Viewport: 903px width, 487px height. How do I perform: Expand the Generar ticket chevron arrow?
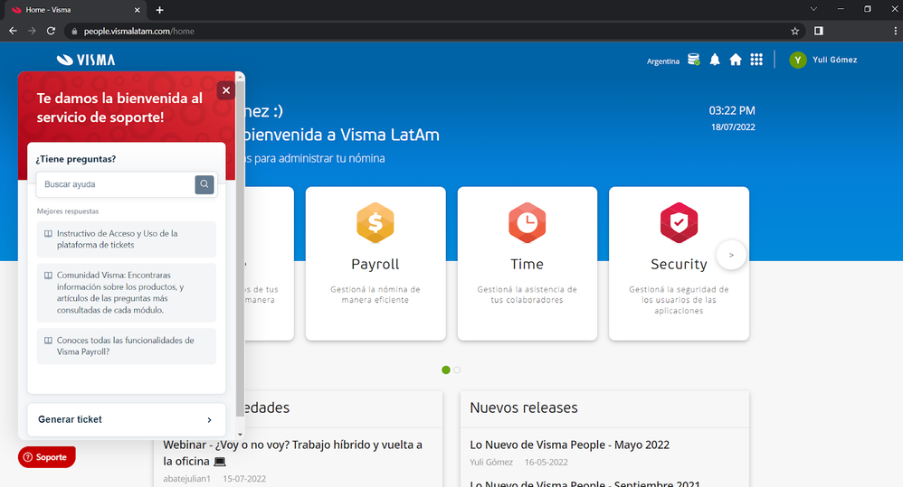[x=210, y=420]
